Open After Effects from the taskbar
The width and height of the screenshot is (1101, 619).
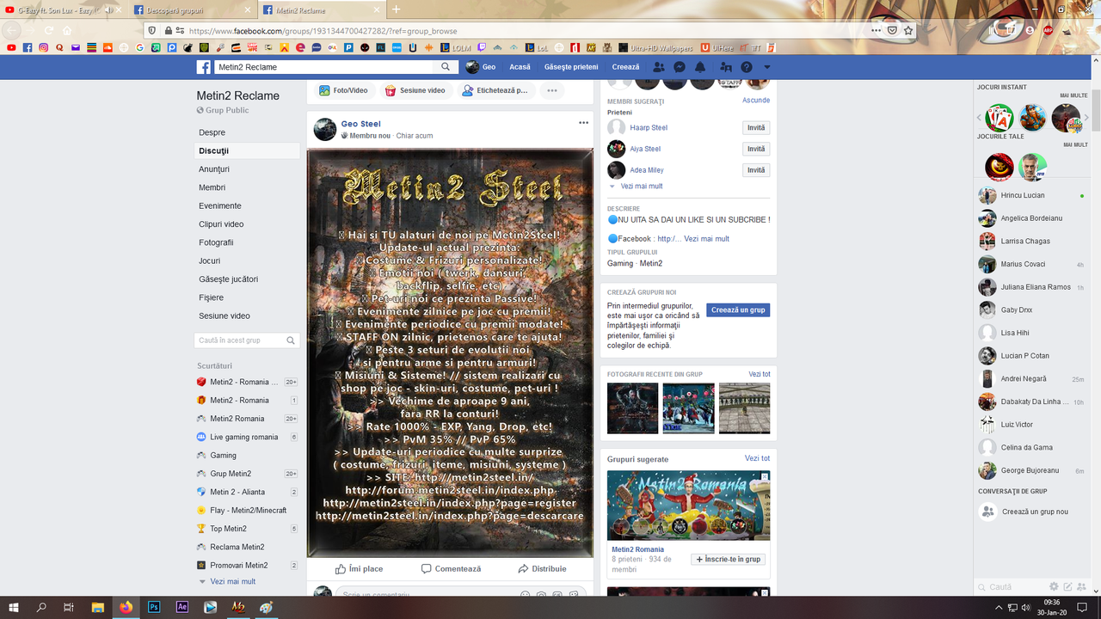coord(182,607)
